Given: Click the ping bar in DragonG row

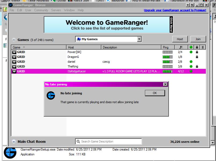Looking at the screenshot, I should [x=167, y=57].
